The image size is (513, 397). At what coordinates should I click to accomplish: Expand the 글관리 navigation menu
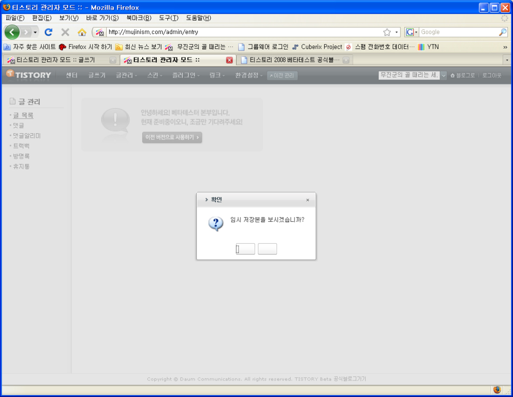click(126, 75)
